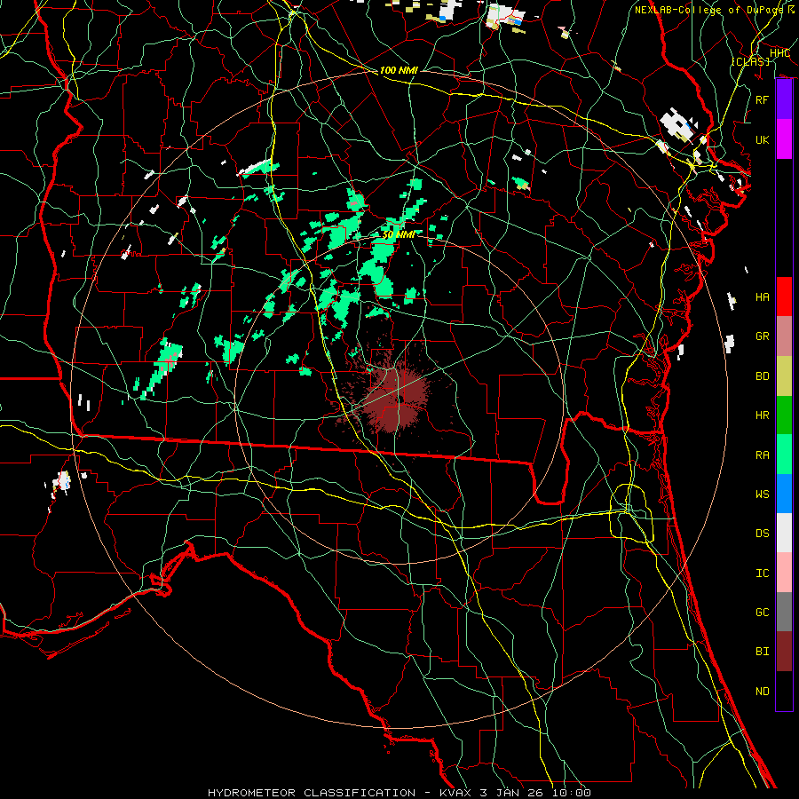Click the BD legend label
Viewport: 799px width, 799px height.
(x=762, y=376)
